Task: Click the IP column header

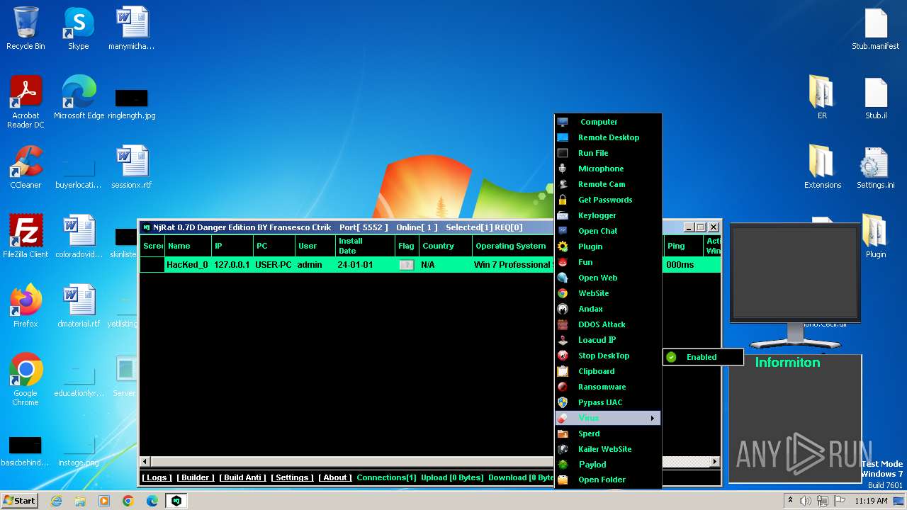Action: pos(232,246)
